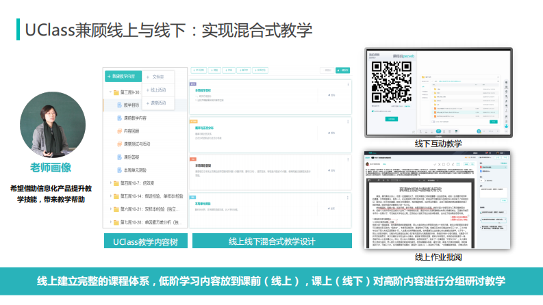The image size is (543, 305).
Task: Choose 课堂活动 from the new content menu
Action: pos(158,103)
